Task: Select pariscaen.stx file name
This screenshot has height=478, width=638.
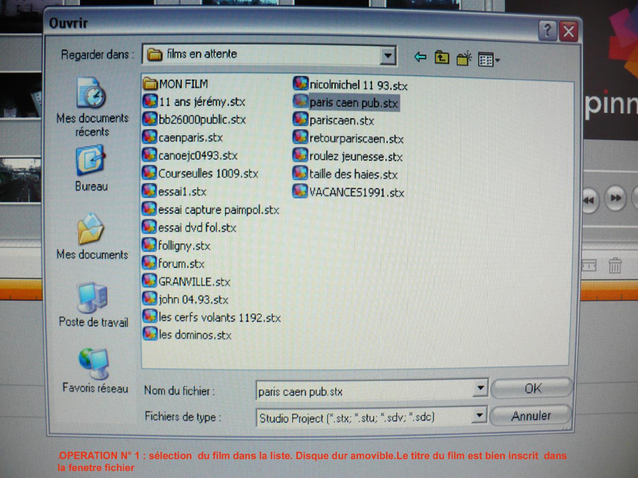Action: [x=342, y=120]
